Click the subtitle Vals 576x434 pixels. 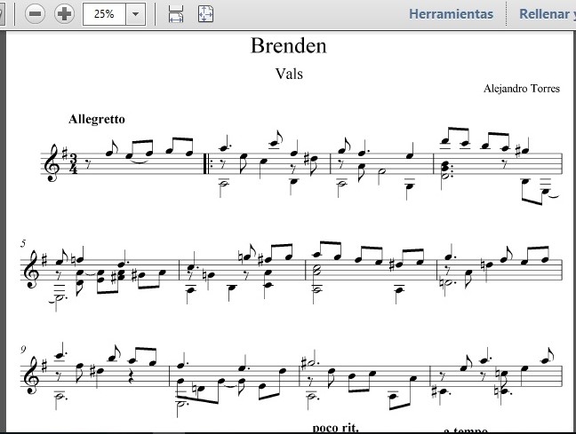[289, 74]
